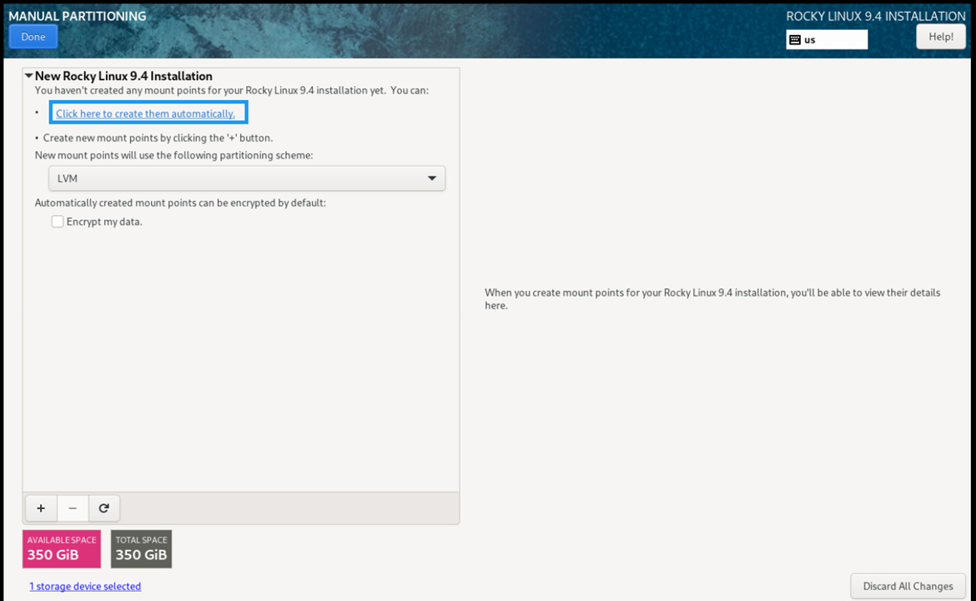Click the plus icon to add mount point
This screenshot has width=976, height=601.
[x=41, y=508]
